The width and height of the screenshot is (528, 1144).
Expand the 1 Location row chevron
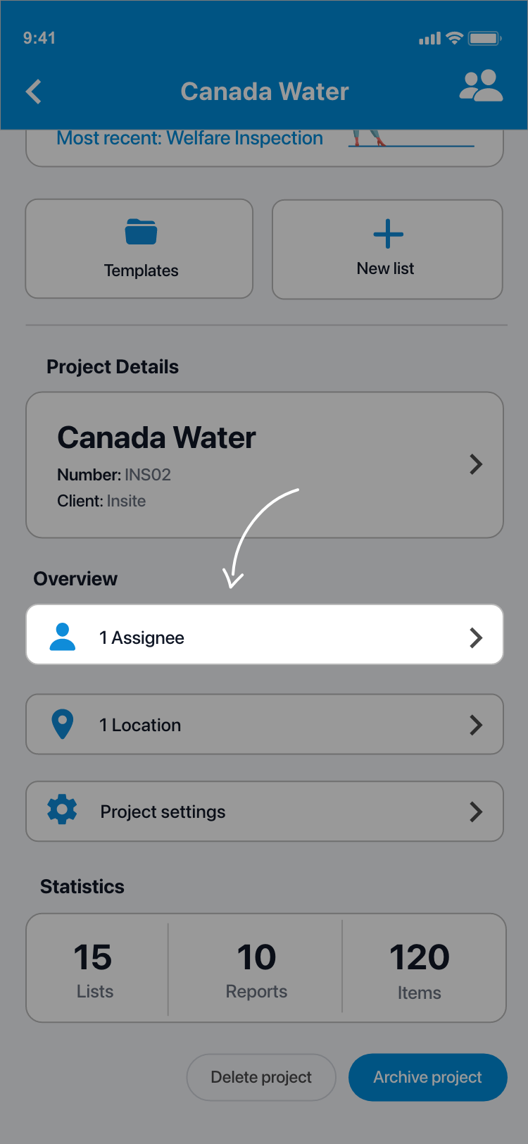click(x=476, y=725)
